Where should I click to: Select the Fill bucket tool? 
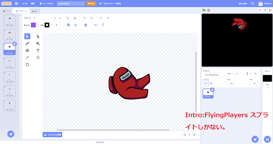pos(27,51)
